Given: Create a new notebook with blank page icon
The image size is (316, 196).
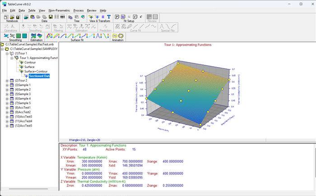Looking at the screenshot, I should tap(6, 17).
